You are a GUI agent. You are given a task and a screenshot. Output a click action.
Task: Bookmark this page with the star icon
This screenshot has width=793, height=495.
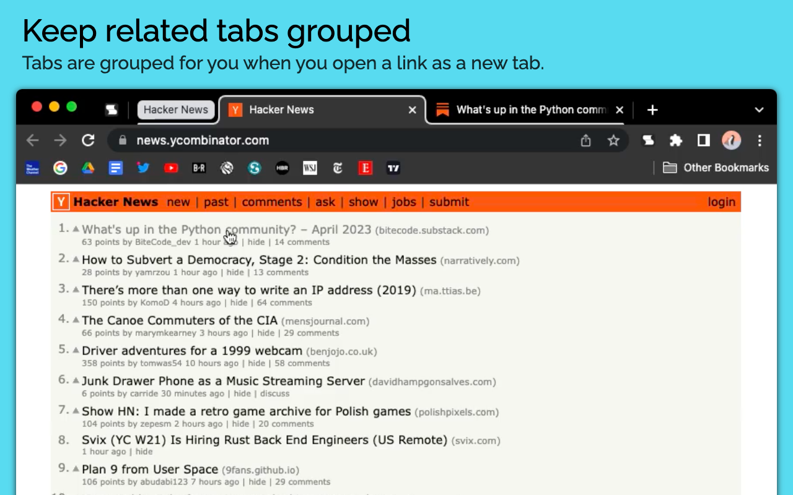613,140
